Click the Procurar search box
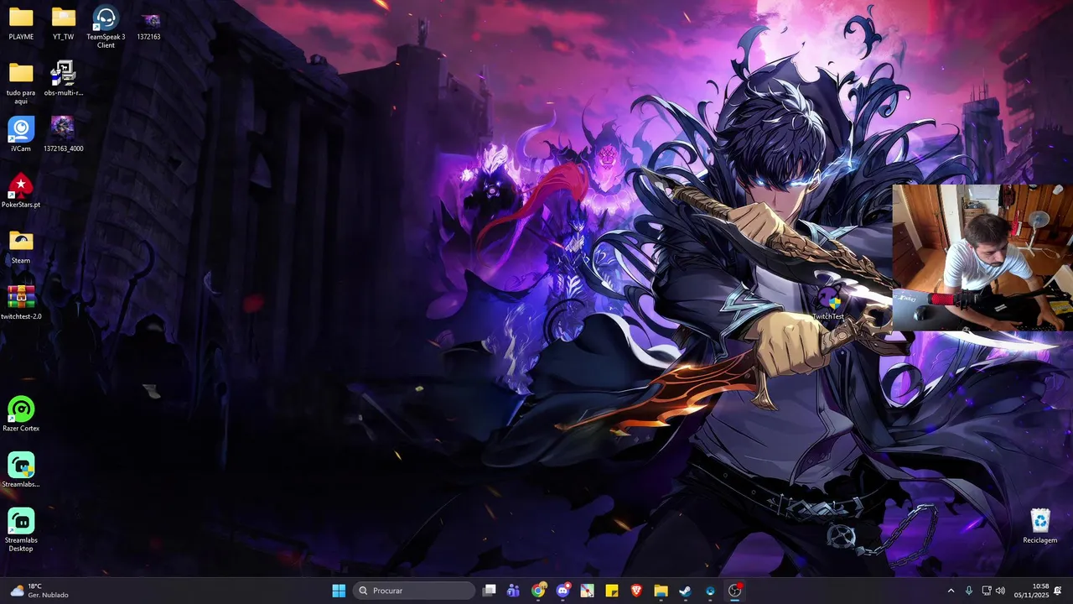This screenshot has height=604, width=1073. point(414,591)
